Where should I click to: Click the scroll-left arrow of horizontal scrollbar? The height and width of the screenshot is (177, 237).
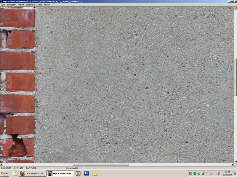[x=1, y=165]
